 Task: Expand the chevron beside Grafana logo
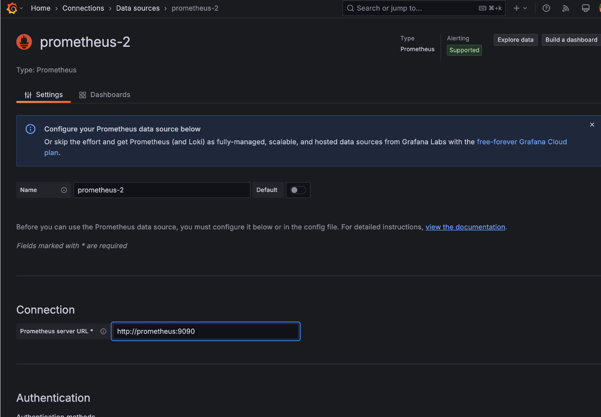21,8
